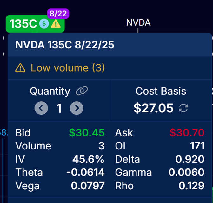The height and width of the screenshot is (203, 213).
Task: Click the purple 8/22 expiration tag
Action: coord(58,14)
